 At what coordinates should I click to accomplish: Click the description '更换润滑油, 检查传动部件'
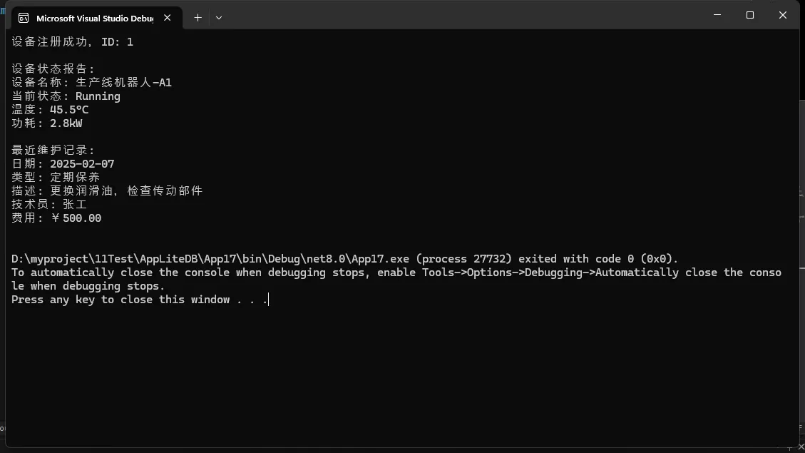click(126, 191)
